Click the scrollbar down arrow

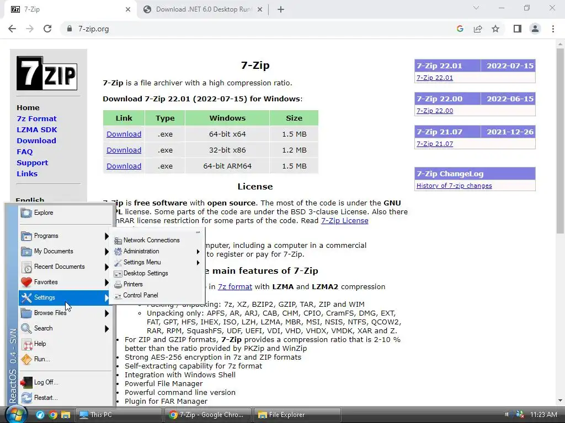(x=560, y=400)
